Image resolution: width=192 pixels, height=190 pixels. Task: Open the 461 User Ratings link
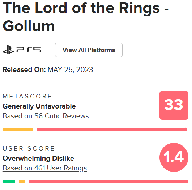pyautogui.click(x=44, y=168)
